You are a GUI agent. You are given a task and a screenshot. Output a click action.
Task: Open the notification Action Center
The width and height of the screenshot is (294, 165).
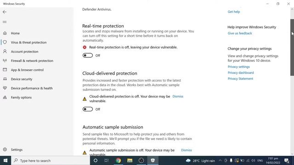point(287,160)
